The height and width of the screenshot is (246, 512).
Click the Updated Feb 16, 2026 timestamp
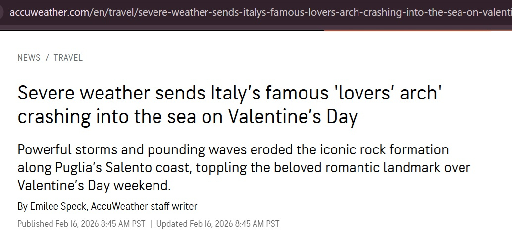pos(218,224)
